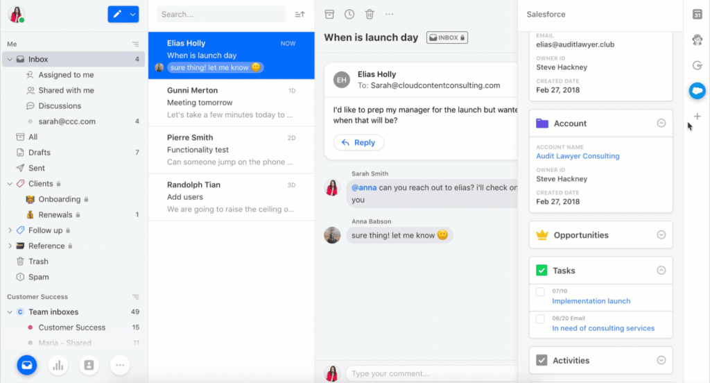Click the bottom bar more options ellipsis
The image size is (710, 383).
(x=120, y=365)
